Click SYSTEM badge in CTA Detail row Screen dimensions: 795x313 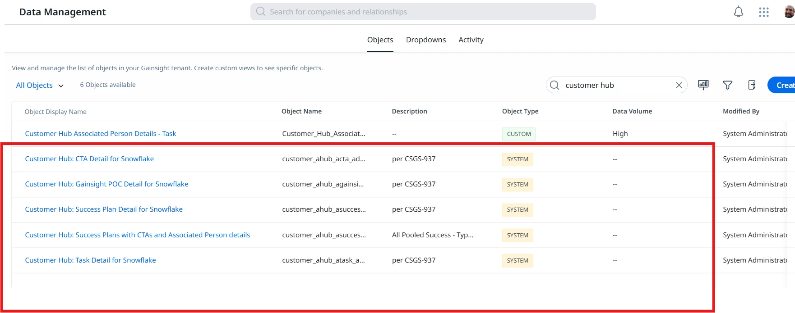518,159
